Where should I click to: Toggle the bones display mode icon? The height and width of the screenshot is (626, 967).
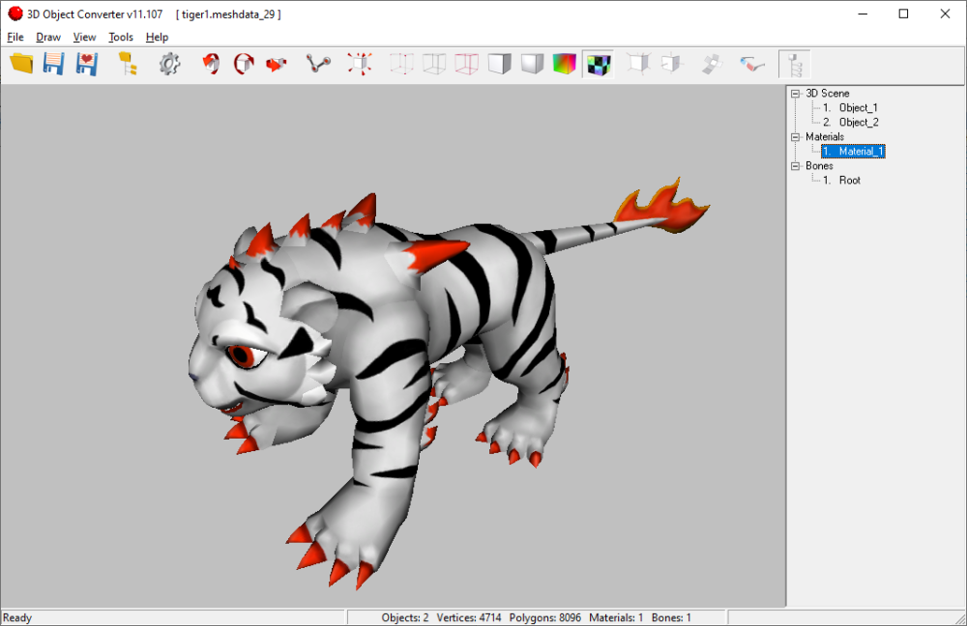tap(795, 63)
